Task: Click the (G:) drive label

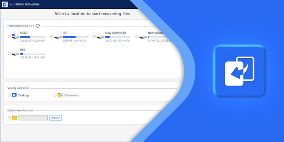Action: 22,50
